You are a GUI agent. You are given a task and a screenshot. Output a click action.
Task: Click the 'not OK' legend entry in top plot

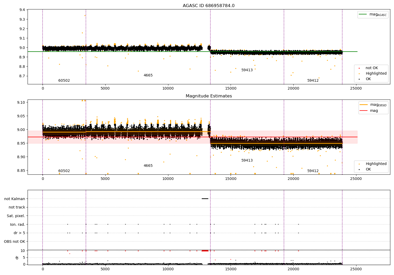[372, 68]
